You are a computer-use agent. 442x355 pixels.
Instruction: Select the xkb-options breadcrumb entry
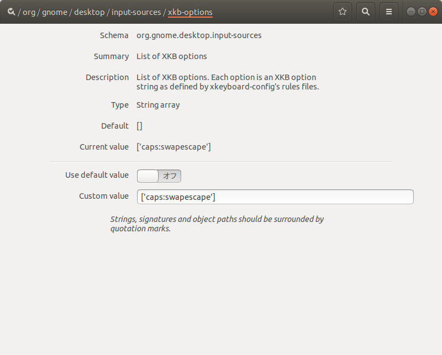[x=190, y=12]
